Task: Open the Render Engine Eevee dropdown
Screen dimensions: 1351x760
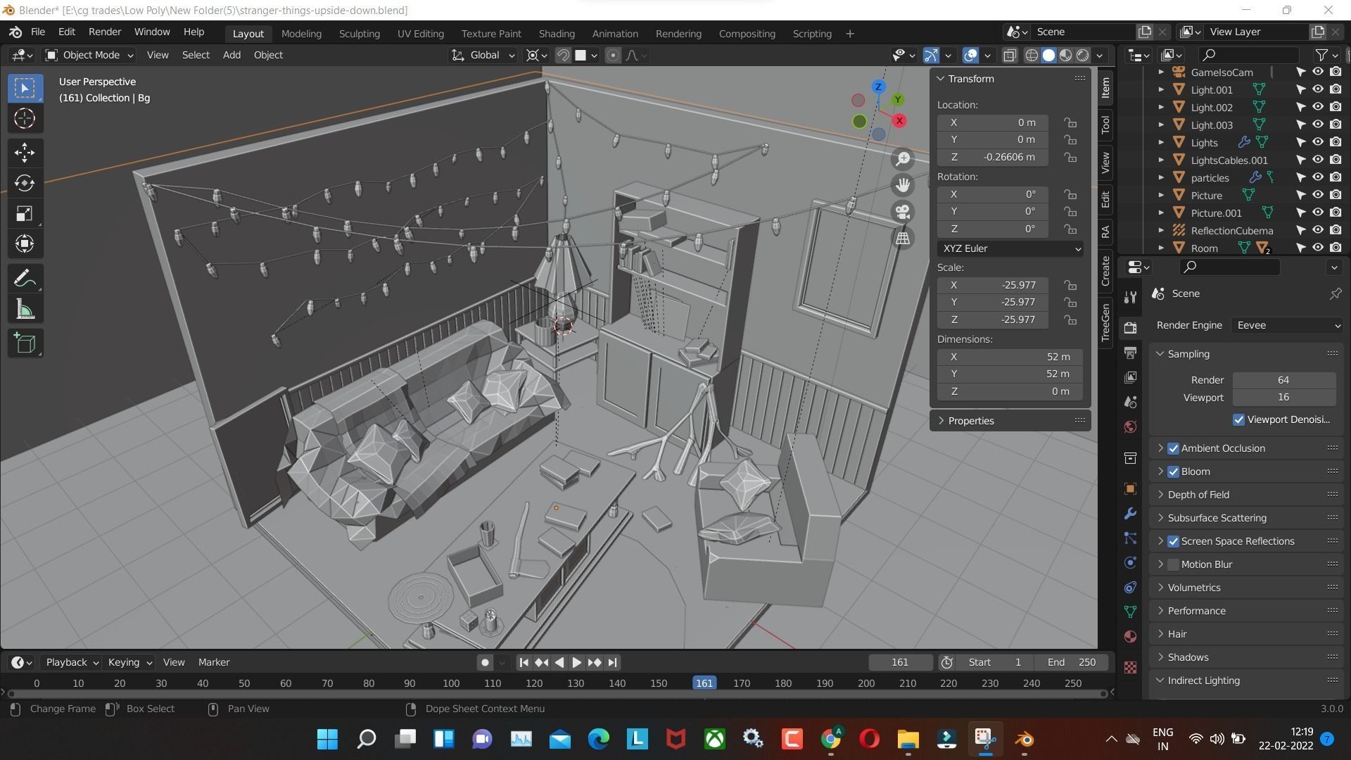Action: coord(1287,325)
